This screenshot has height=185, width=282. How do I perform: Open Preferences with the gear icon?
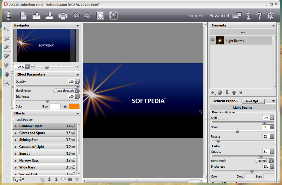(x=270, y=16)
